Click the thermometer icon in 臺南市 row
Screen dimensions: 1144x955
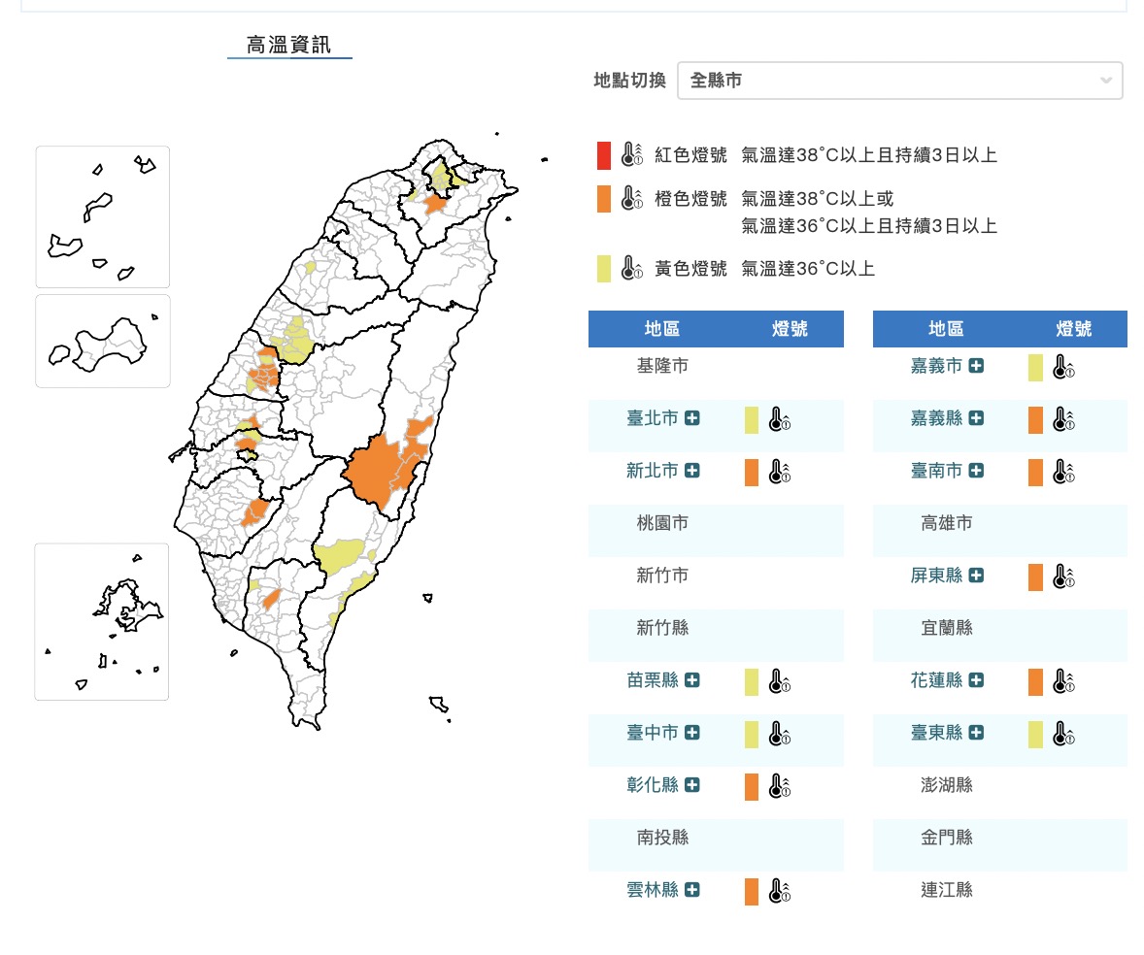1063,473
